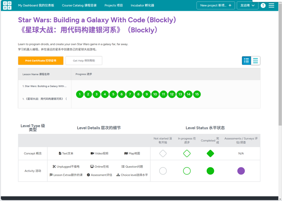The width and height of the screenshot is (282, 201).
Task: Open level 14 progress bubble
Action: [189, 94]
